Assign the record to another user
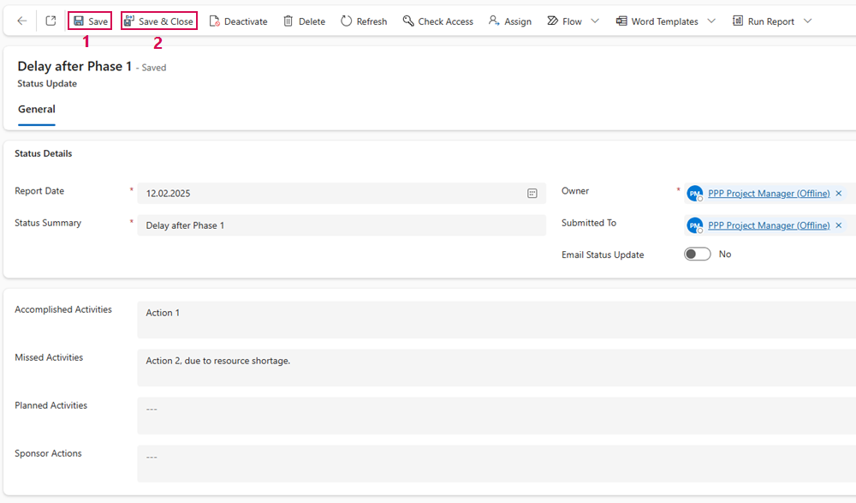This screenshot has width=856, height=503. coord(509,21)
